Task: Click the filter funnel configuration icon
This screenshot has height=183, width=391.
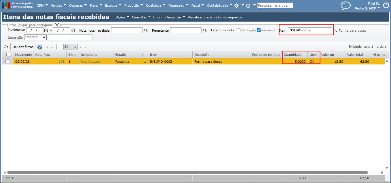Action: [57, 25]
